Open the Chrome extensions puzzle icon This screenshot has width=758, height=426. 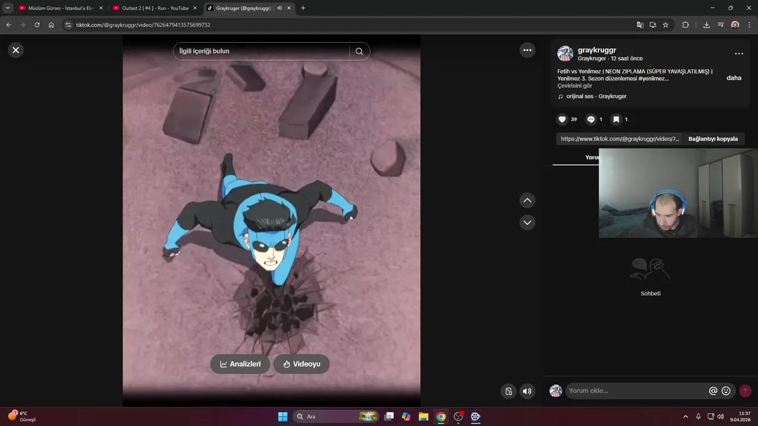686,25
